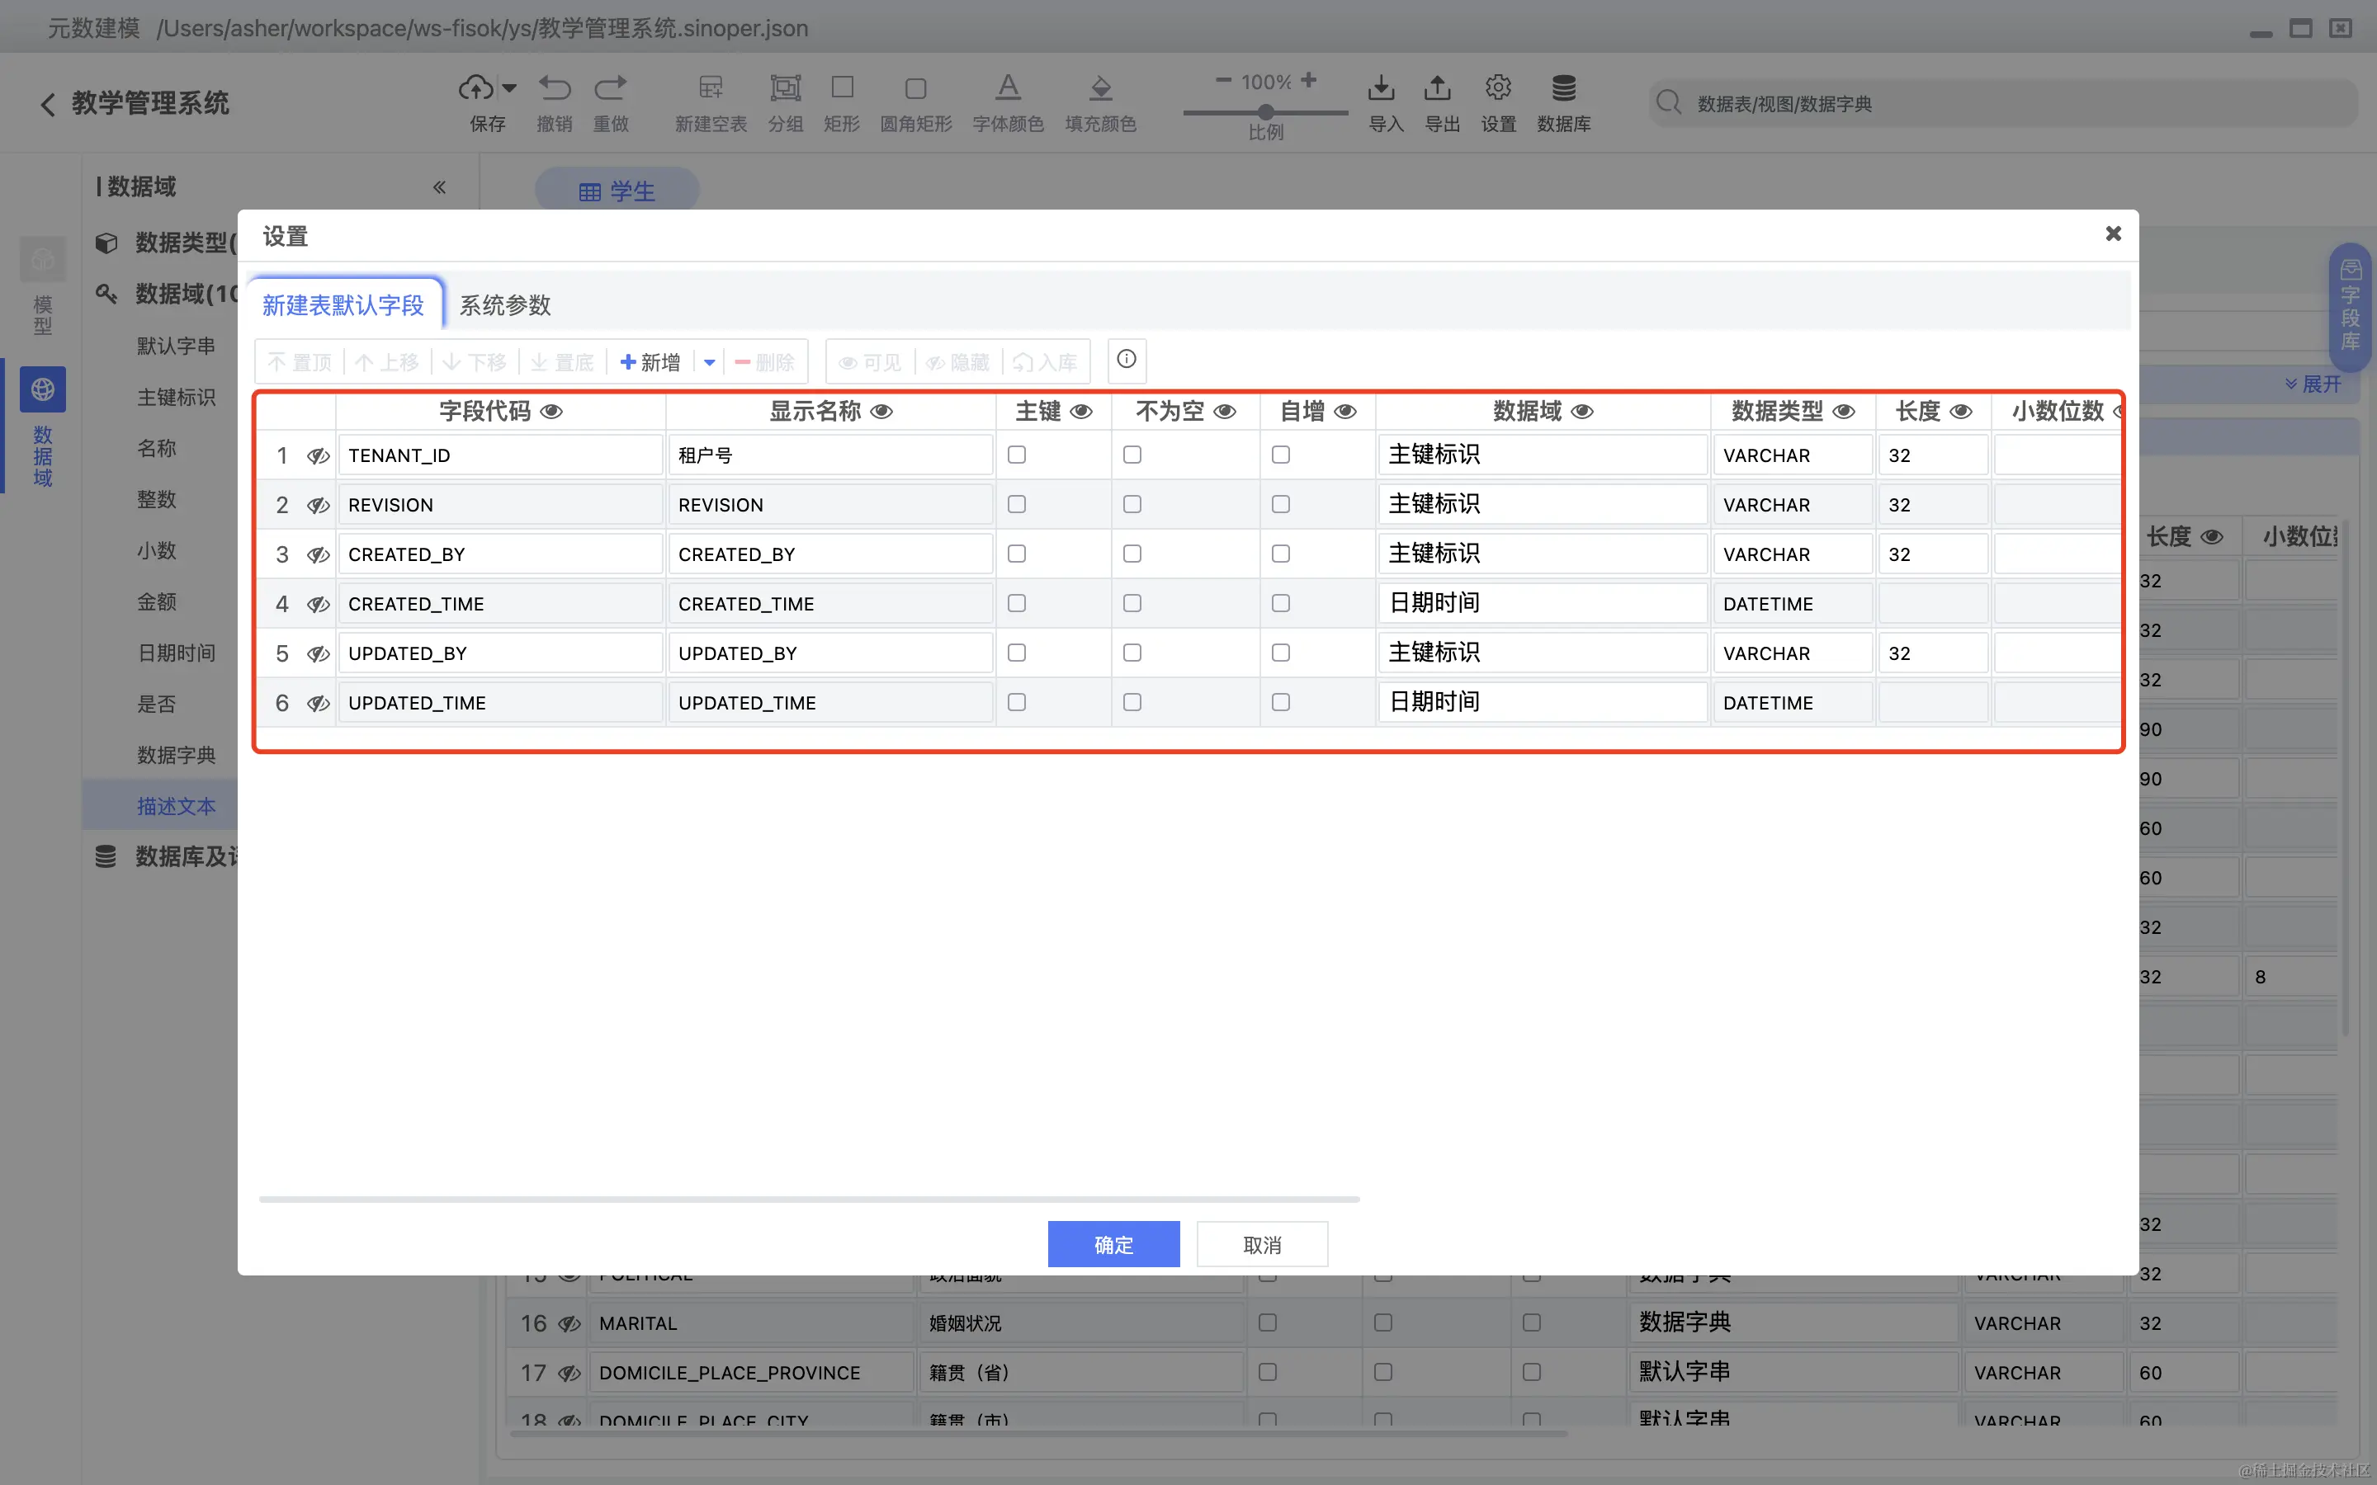The height and width of the screenshot is (1485, 2377).
Task: Collapse the 数据域 side panel
Action: [439, 186]
